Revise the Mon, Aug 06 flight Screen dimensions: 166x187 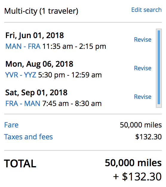click(x=142, y=68)
